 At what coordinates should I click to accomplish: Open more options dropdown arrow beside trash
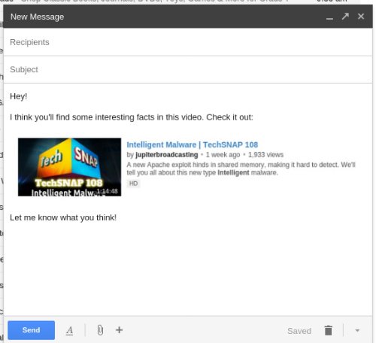pyautogui.click(x=357, y=330)
